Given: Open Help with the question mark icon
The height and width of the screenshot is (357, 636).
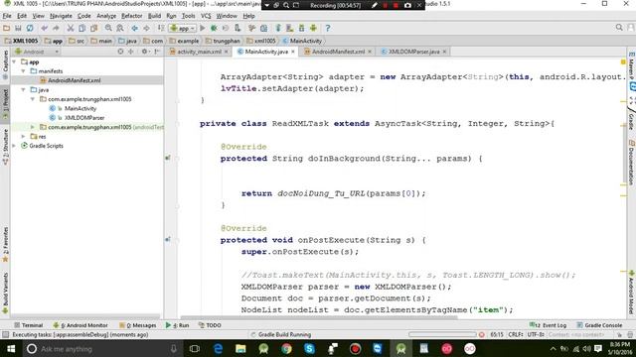Looking at the screenshot, I should pos(328,28).
